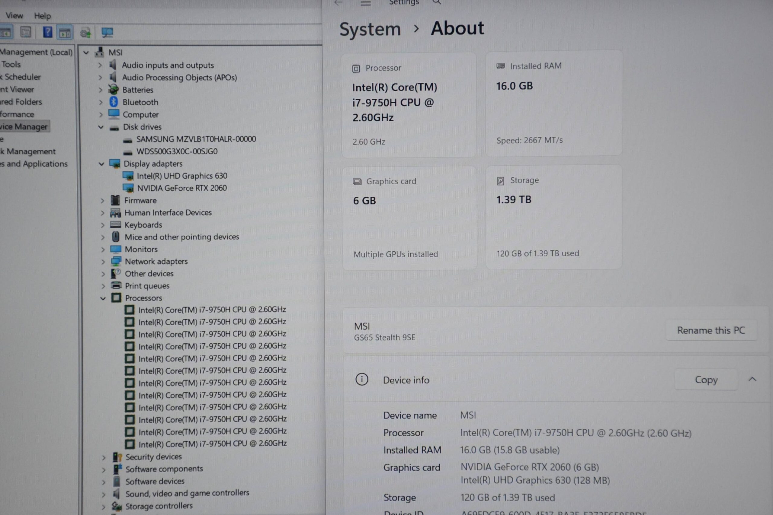Select the Print queues printer icon

(x=116, y=285)
